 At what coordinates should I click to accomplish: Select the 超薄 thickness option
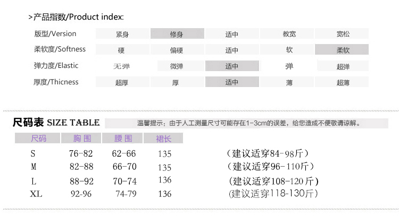click(x=342, y=82)
